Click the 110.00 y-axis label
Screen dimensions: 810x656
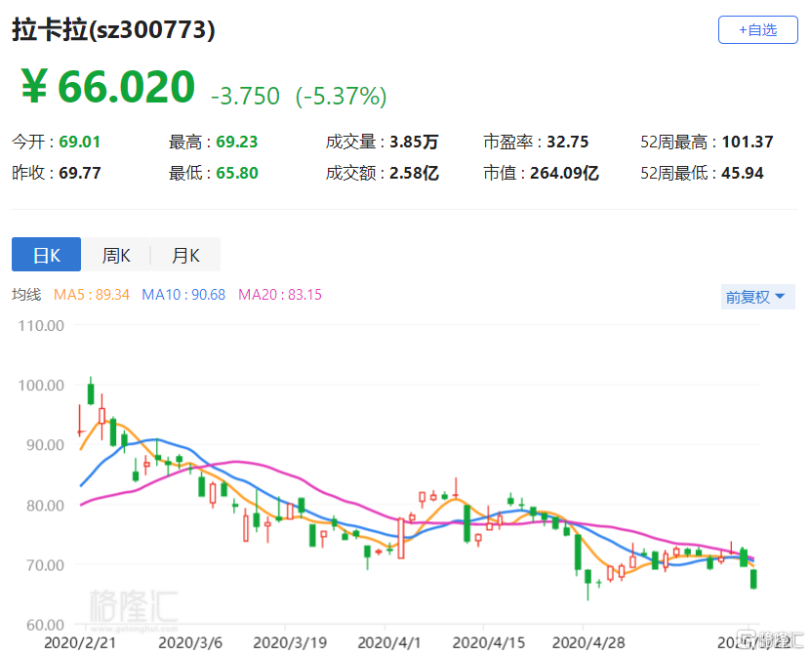tap(41, 325)
